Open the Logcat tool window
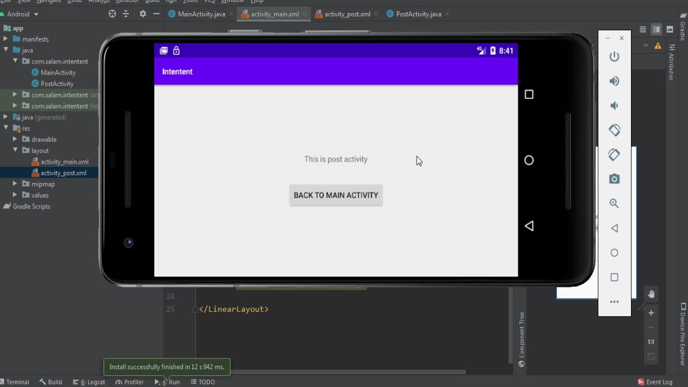The width and height of the screenshot is (688, 387). pyautogui.click(x=89, y=382)
